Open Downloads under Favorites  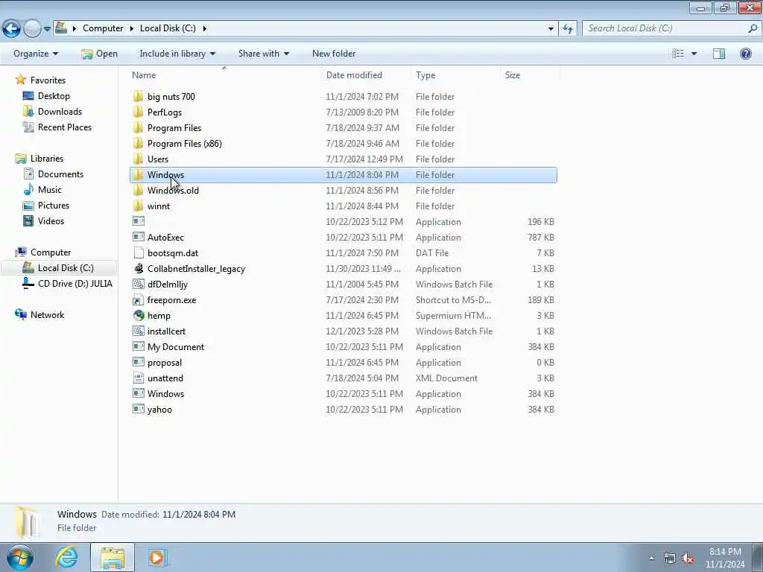click(x=60, y=112)
